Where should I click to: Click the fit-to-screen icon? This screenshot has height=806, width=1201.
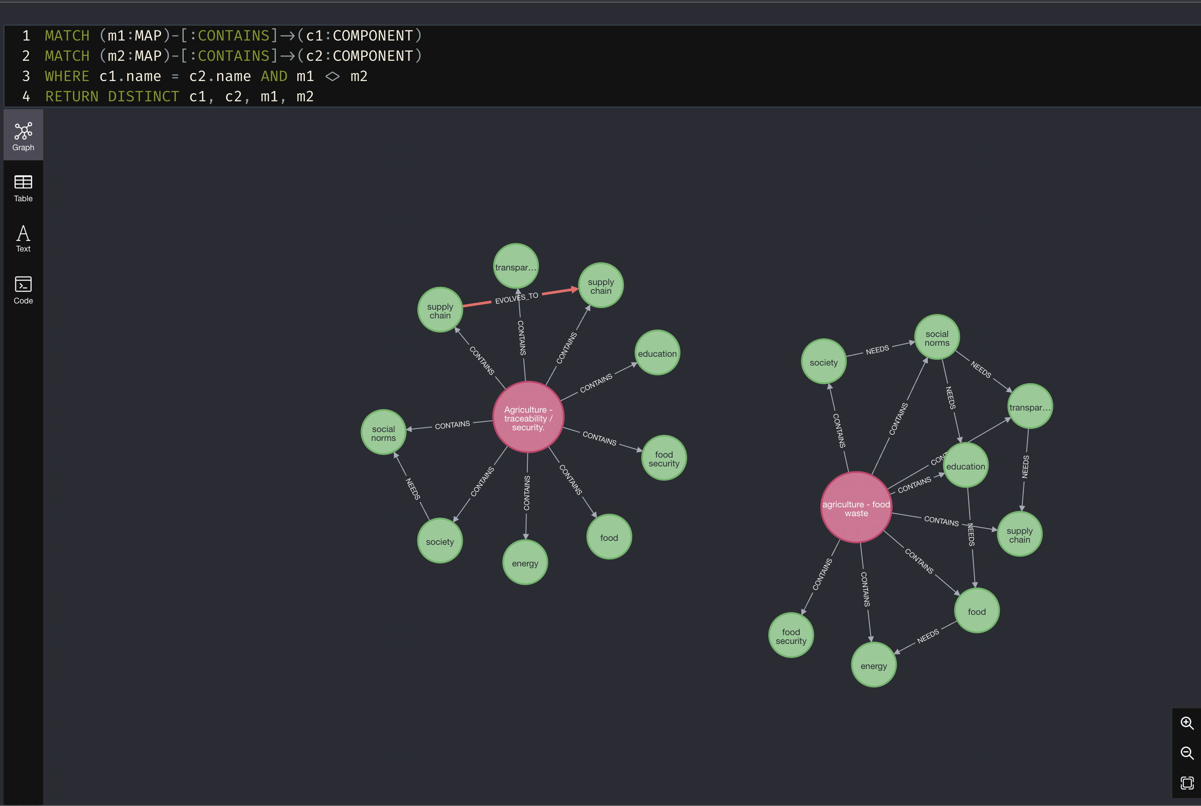1185,781
